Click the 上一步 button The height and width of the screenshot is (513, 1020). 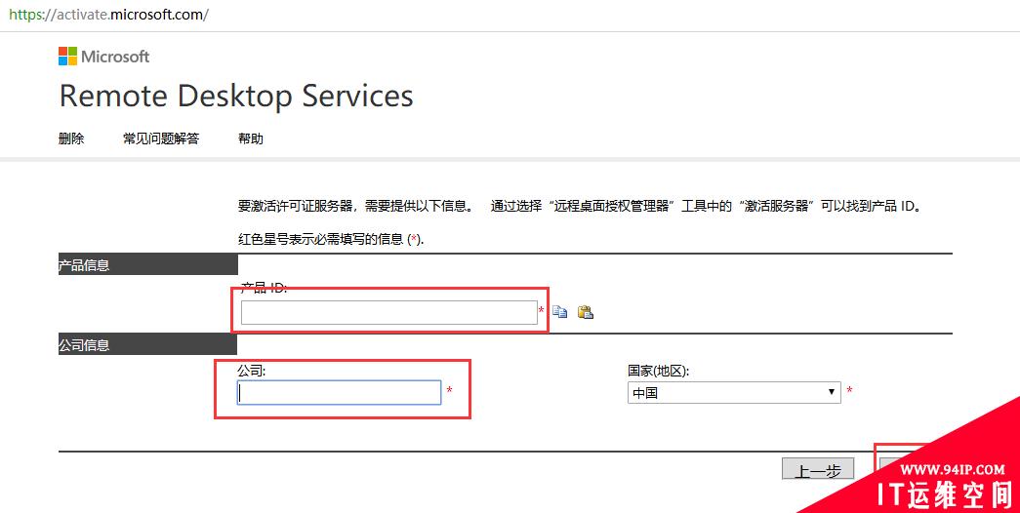click(818, 469)
